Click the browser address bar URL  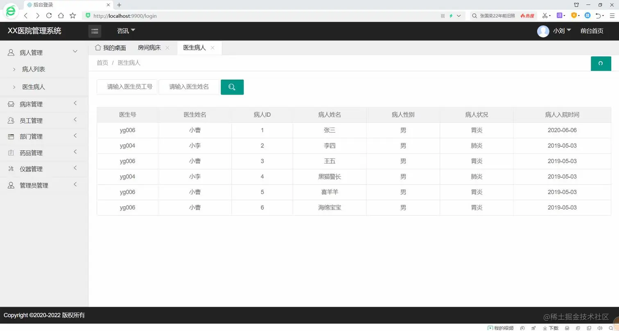125,16
